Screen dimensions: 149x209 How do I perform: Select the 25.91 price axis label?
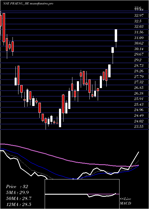tap(139, 99)
